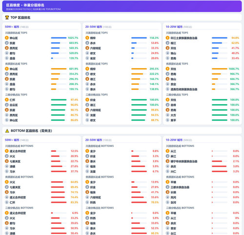Click the 镇宁布依族苗族自治县 name
Image resolution: width=244 pixels, height=235 pixels.
click(x=184, y=161)
